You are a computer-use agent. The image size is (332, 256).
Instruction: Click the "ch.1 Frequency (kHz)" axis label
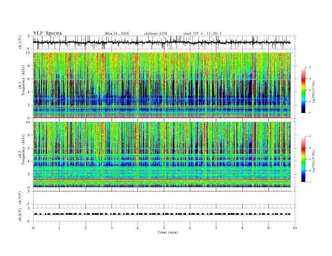tap(22, 80)
